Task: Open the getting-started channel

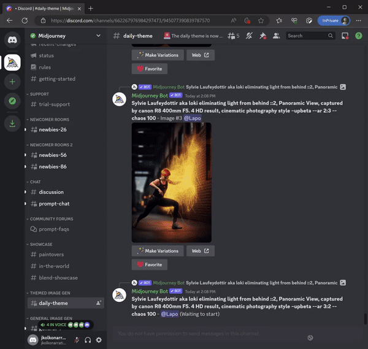Action: pos(66,79)
